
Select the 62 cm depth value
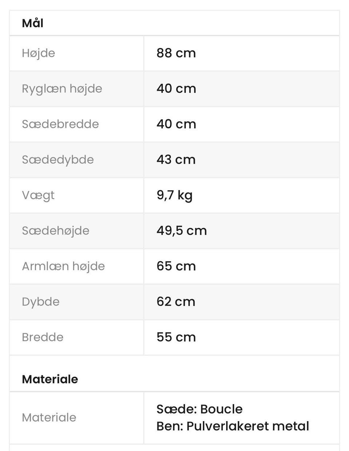click(176, 302)
